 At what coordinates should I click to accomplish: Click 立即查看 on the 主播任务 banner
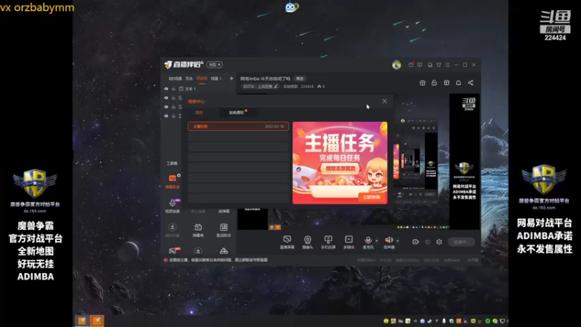tap(371, 197)
